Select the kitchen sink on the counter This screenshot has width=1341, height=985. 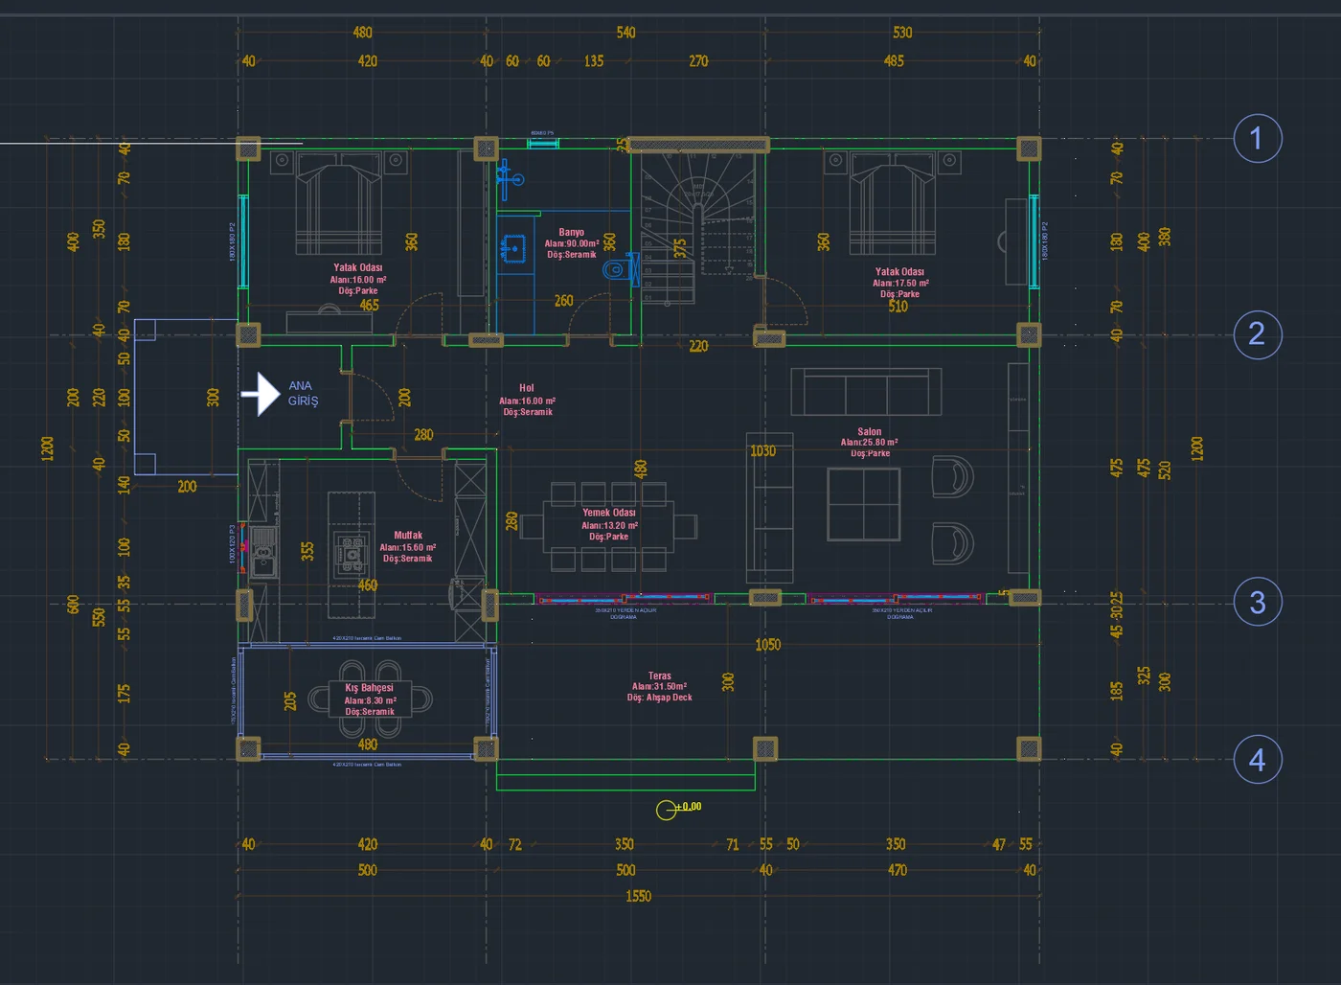pyautogui.click(x=263, y=553)
